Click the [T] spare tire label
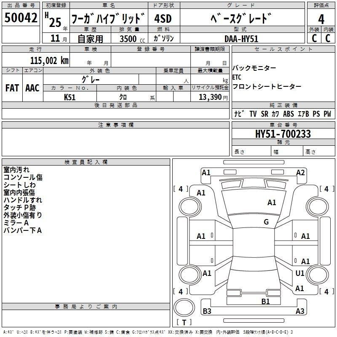 click(184, 323)
